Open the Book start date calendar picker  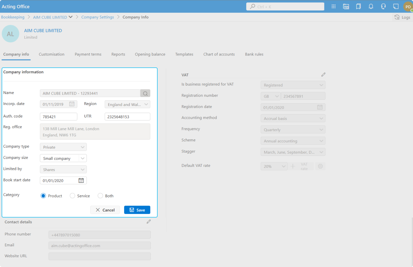pos(81,181)
